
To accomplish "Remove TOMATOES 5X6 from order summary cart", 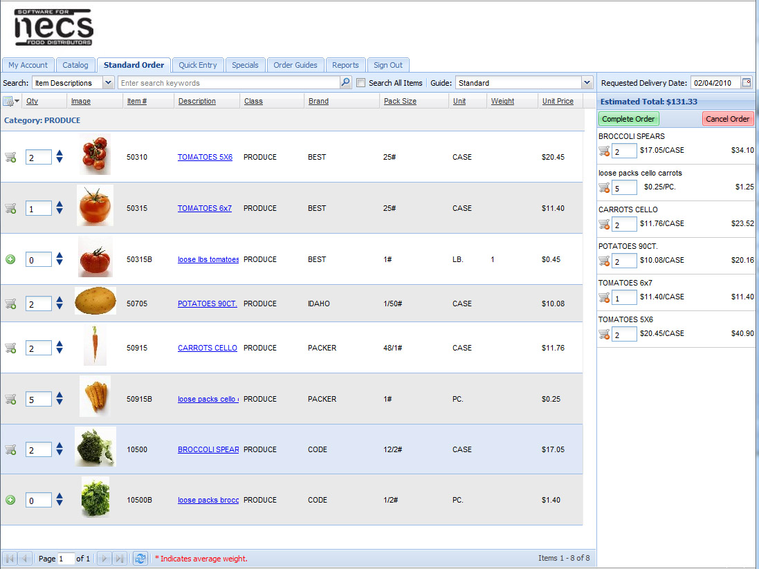I will point(604,334).
